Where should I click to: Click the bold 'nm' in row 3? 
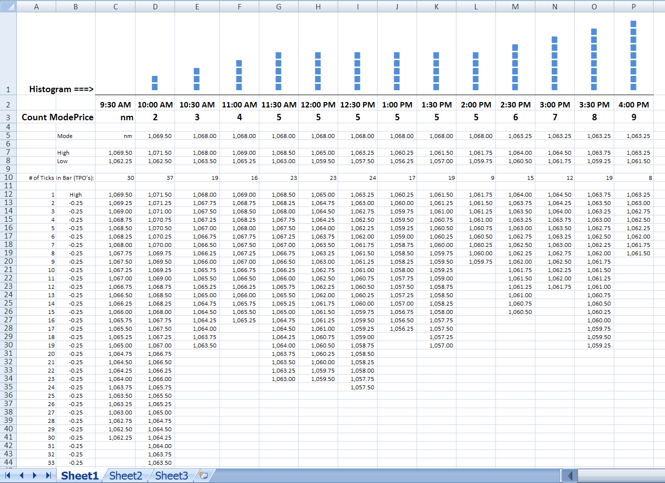coord(127,117)
